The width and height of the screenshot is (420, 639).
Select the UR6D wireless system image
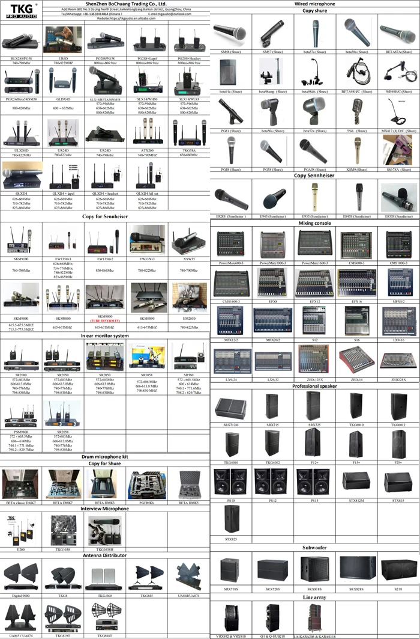[62, 40]
